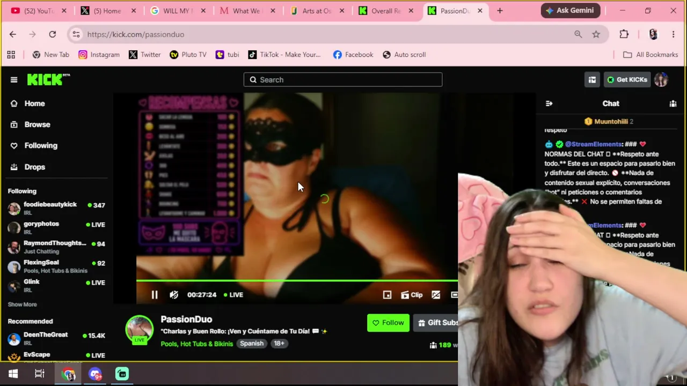Open Task View on the taskbar
This screenshot has width=687, height=386.
[40, 374]
